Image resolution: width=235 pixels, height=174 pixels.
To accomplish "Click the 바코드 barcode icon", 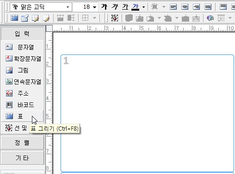I will (x=9, y=105).
